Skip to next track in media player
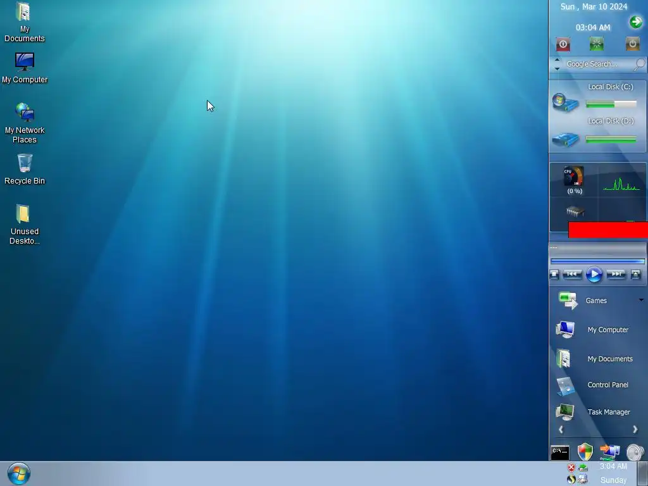The image size is (648, 486). (x=616, y=274)
